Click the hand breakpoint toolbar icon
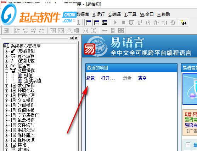 pyautogui.click(x=173, y=23)
